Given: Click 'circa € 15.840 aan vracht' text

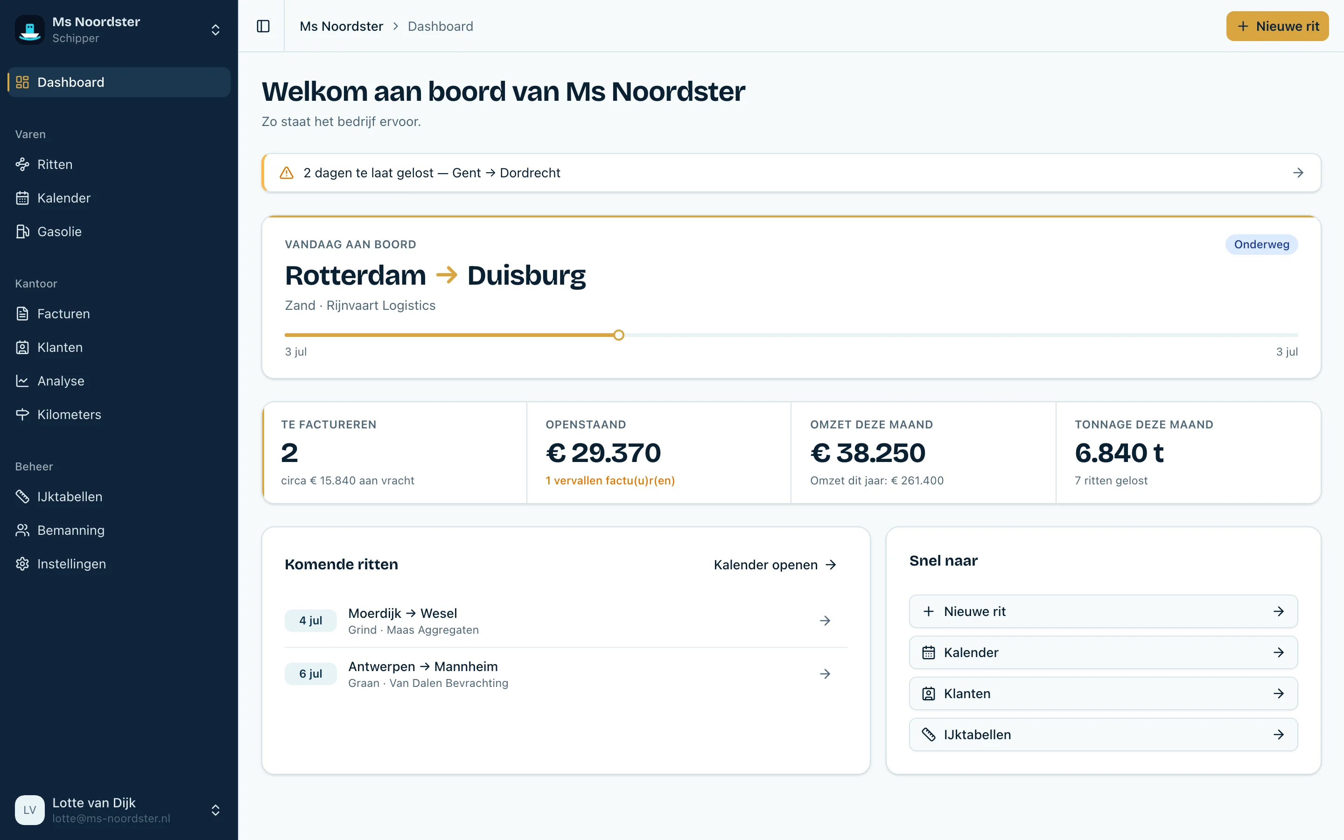Looking at the screenshot, I should tap(348, 481).
